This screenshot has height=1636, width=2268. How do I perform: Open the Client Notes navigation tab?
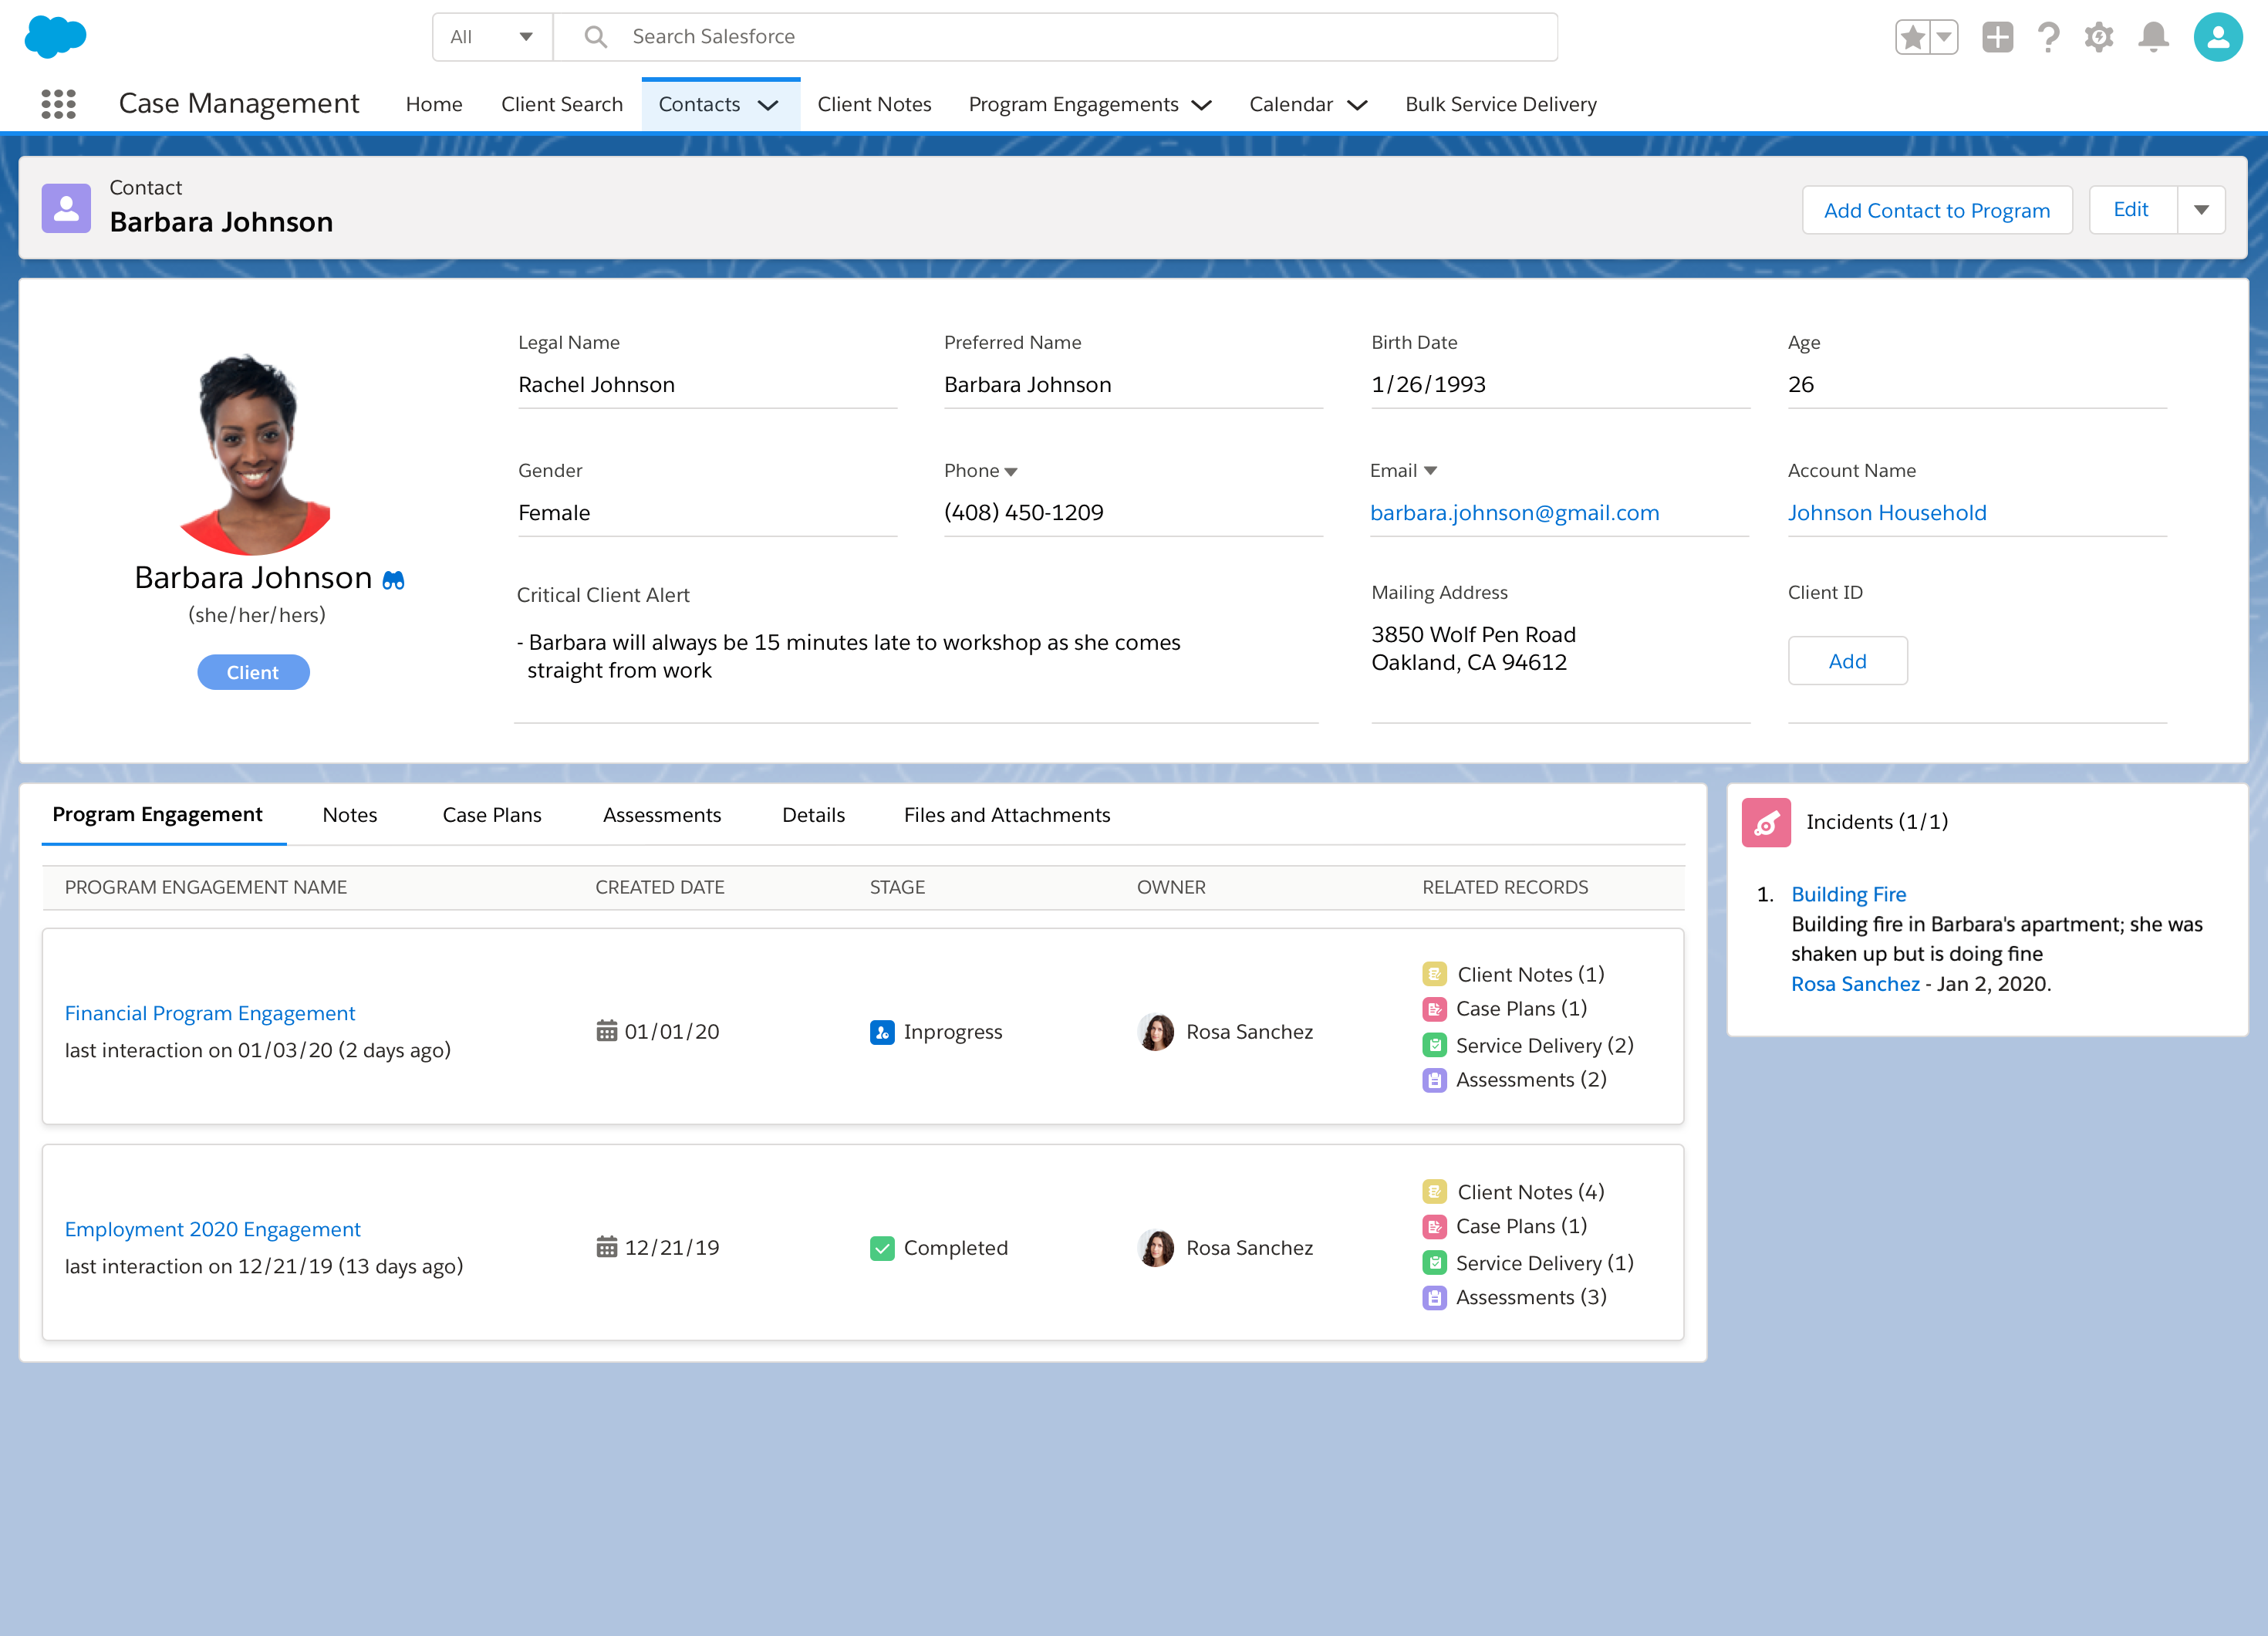point(874,104)
